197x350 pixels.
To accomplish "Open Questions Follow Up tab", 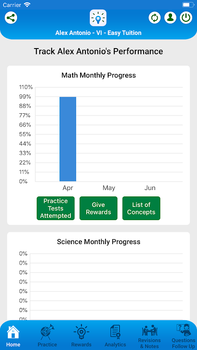I will pyautogui.click(x=183, y=337).
